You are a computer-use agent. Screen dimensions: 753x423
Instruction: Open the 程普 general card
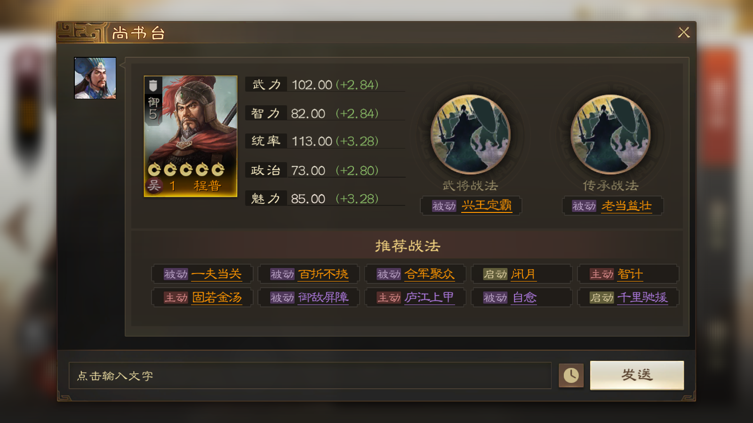191,136
